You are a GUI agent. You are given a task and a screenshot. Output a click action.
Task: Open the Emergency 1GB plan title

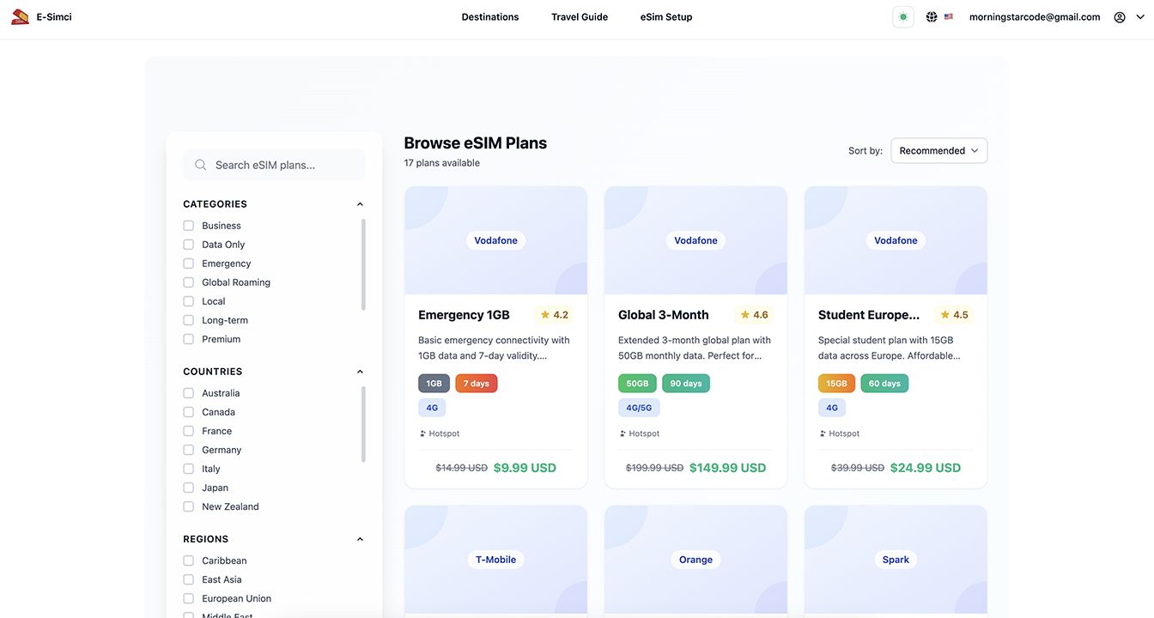click(464, 315)
